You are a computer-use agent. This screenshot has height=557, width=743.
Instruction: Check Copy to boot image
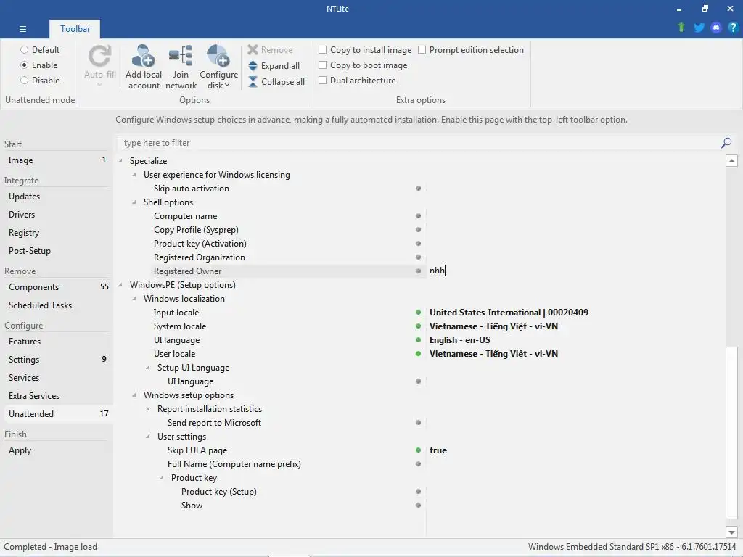(x=322, y=65)
